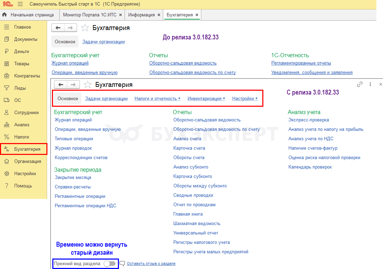Viewport: 383px width, 269px height.
Task: Open Анализ учета по НДС
Action: 311,139
